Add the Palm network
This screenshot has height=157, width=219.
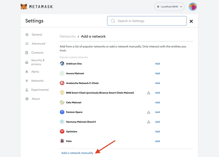click(157, 141)
